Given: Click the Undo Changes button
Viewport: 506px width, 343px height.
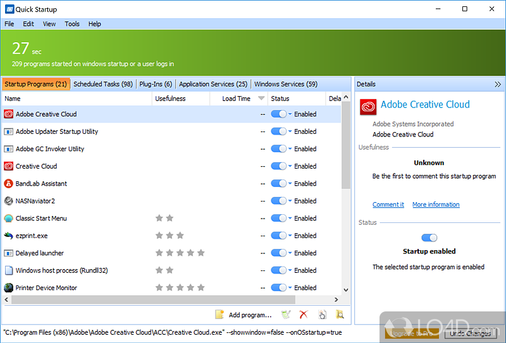Looking at the screenshot, I should [x=470, y=334].
